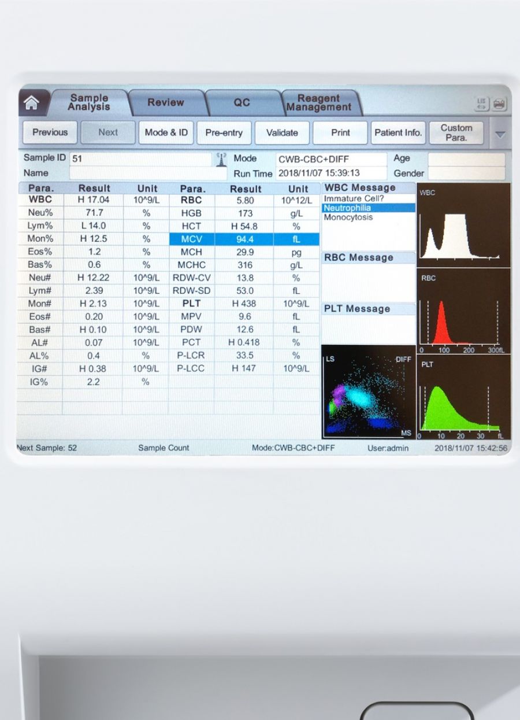Click the Sample ID field
The width and height of the screenshot is (520, 720).
pos(140,159)
